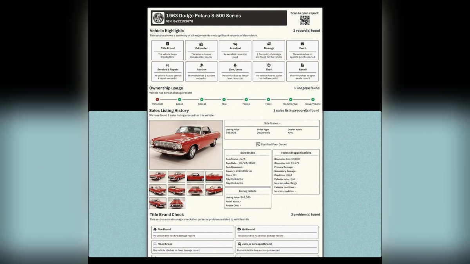Click the Theft icon in Vehicle Highlights

tap(269, 65)
